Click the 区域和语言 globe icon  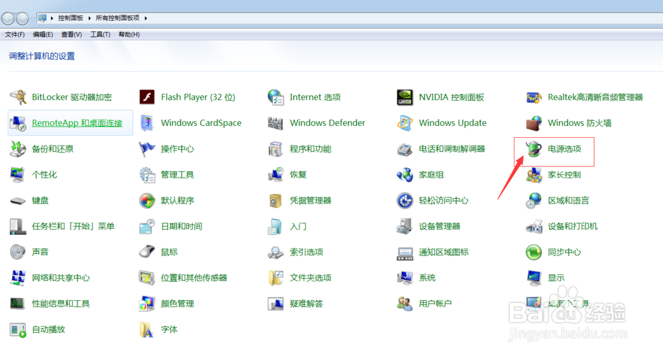[534, 200]
